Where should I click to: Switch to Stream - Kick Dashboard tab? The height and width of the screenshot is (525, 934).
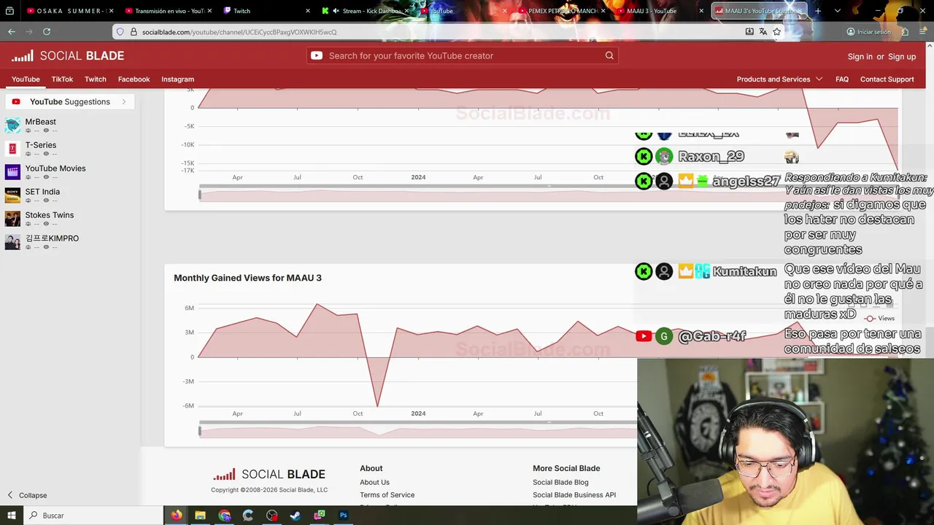click(x=365, y=11)
